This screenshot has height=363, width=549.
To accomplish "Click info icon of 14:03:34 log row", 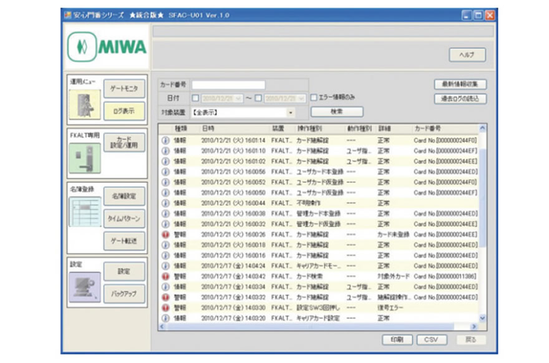I will coord(165,287).
